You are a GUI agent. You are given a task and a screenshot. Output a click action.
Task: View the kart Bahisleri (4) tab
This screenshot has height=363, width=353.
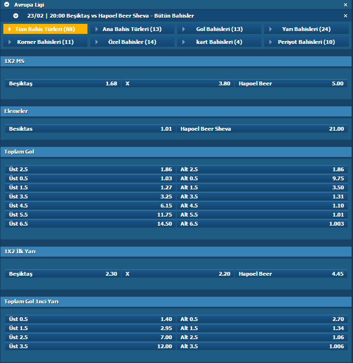pyautogui.click(x=219, y=42)
